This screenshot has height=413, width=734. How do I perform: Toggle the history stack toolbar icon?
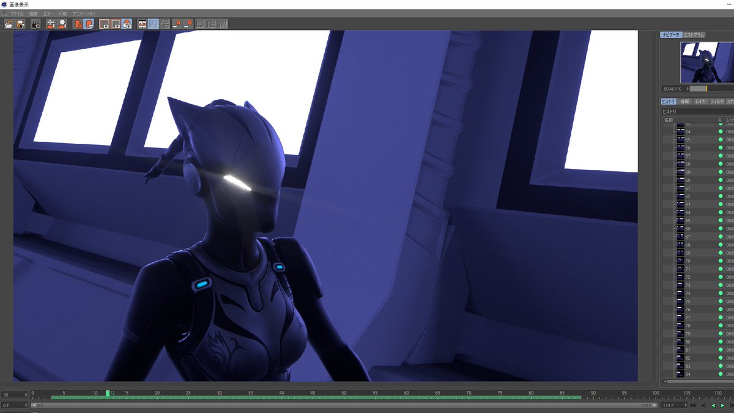click(78, 24)
